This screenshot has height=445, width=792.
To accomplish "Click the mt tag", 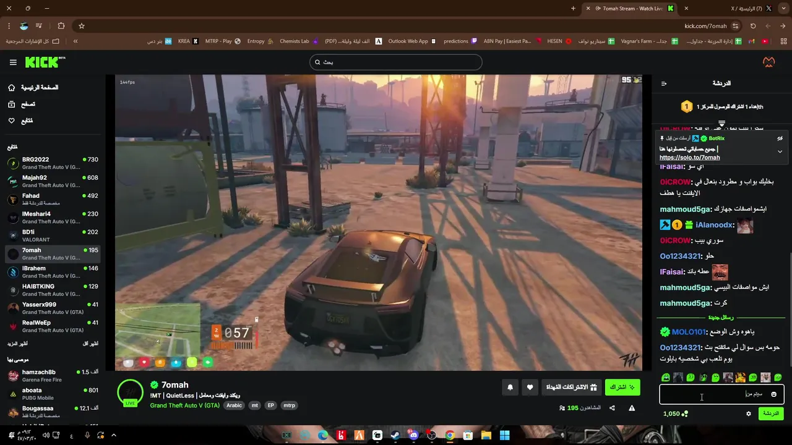I will 254,405.
